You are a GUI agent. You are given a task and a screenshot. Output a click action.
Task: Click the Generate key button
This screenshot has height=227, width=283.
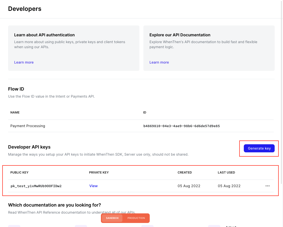pos(259,148)
